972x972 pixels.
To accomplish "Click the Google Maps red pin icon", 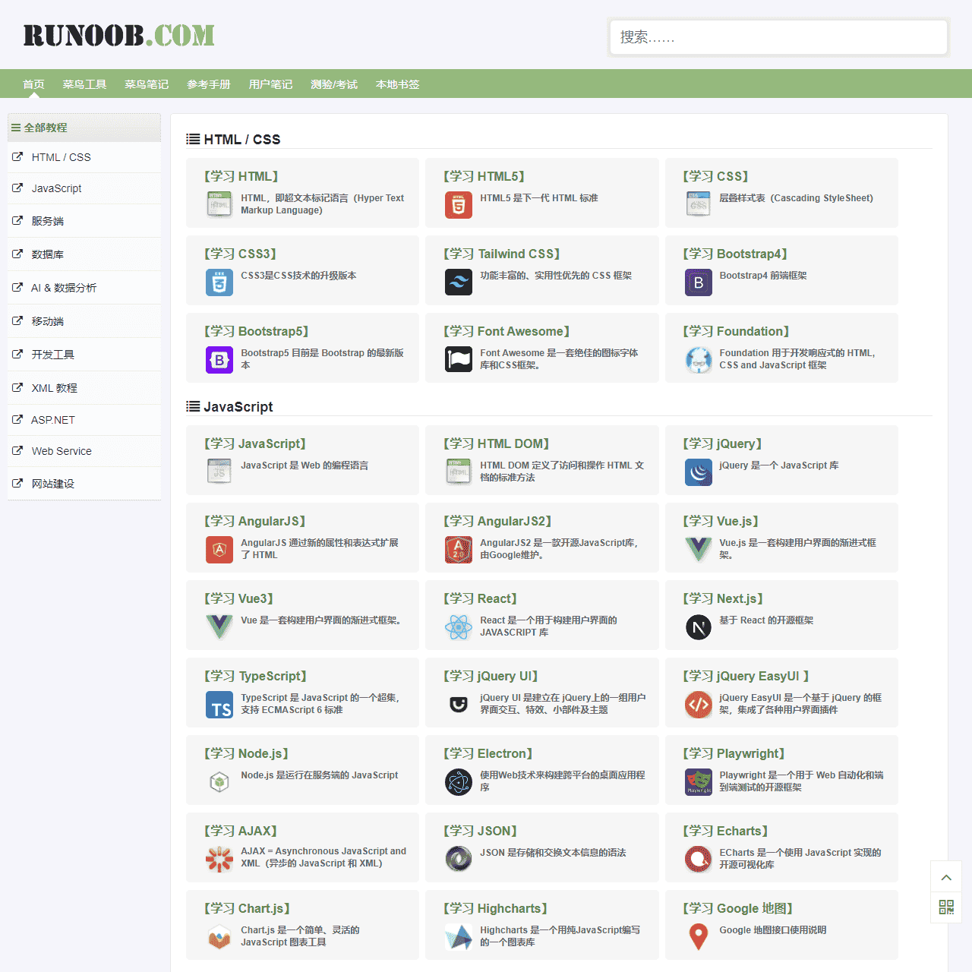I will click(x=698, y=937).
